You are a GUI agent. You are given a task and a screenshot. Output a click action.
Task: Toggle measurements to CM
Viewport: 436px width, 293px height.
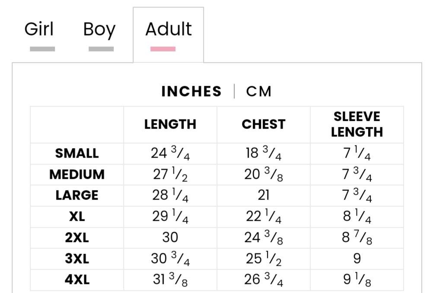pyautogui.click(x=258, y=91)
